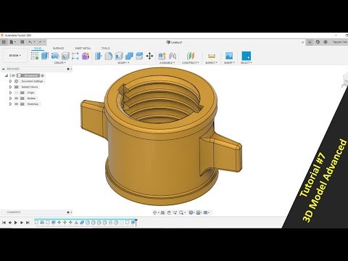This screenshot has height=261, width=348.
Task: Click the Save icon in quick toolbar
Action: [22, 42]
